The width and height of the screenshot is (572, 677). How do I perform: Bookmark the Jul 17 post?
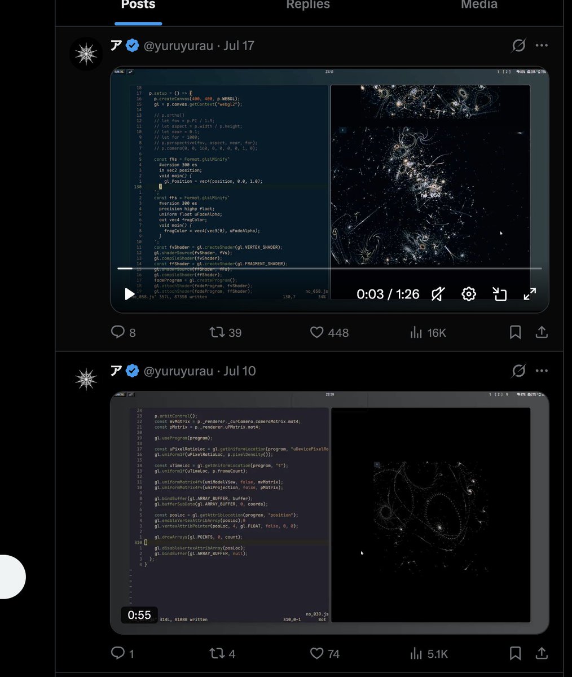(515, 332)
